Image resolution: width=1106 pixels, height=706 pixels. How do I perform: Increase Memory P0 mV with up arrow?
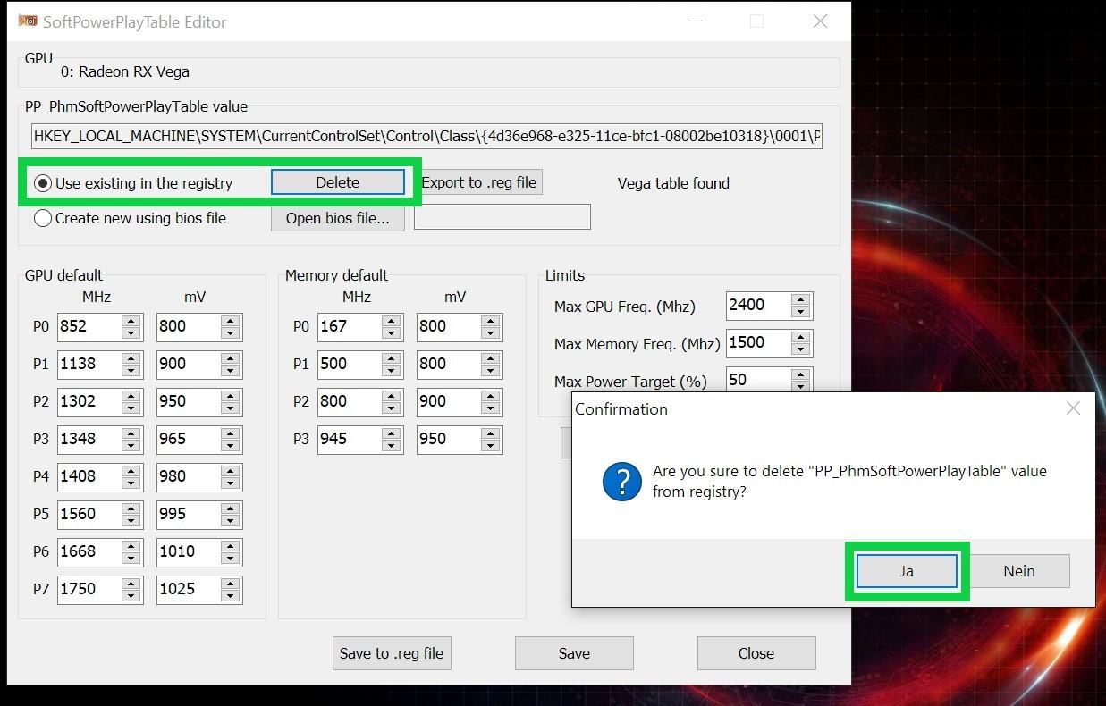490,321
